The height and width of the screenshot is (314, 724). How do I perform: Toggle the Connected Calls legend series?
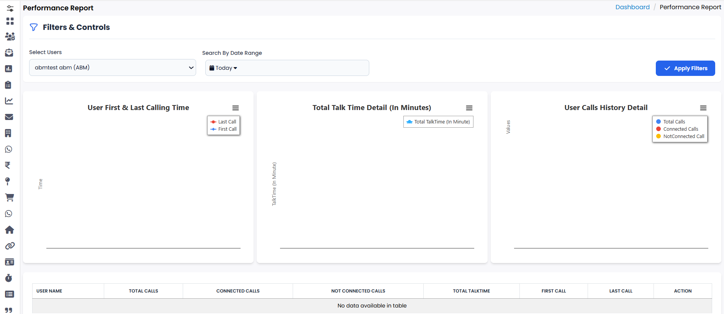click(680, 129)
